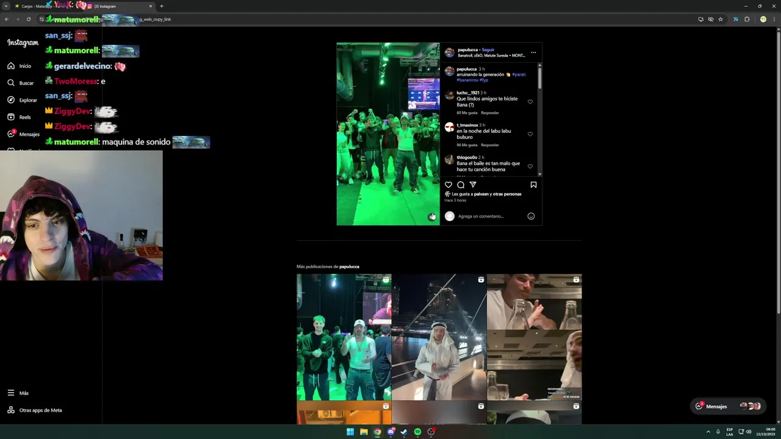
Task: Open Windows Start menu
Action: [x=350, y=432]
